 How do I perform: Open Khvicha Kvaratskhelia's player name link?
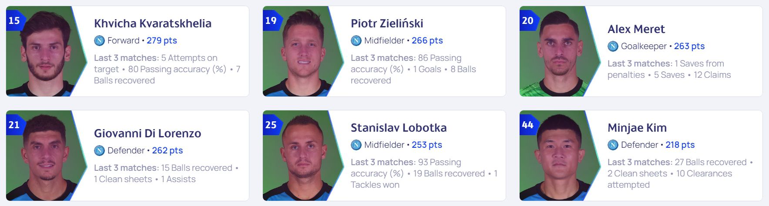pyautogui.click(x=153, y=23)
